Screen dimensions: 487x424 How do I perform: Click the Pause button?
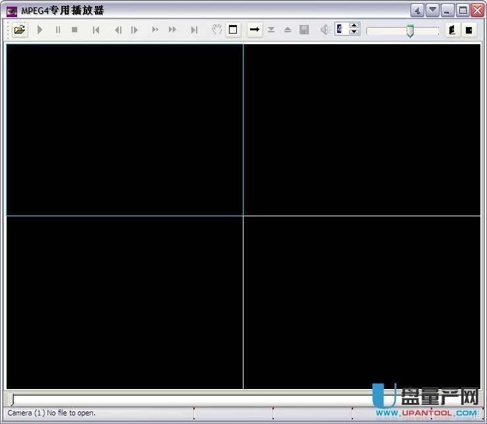tap(58, 30)
